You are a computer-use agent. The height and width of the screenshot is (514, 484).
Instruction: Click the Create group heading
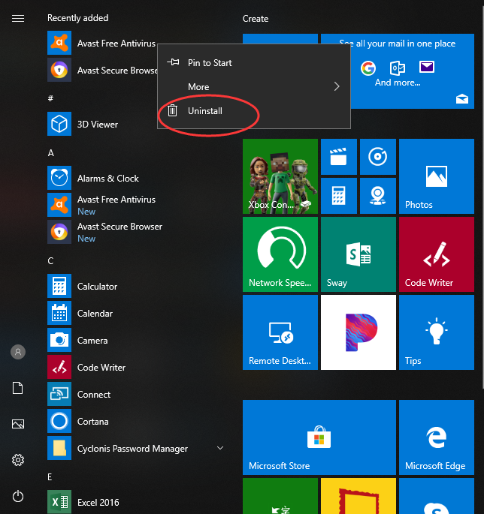point(256,19)
